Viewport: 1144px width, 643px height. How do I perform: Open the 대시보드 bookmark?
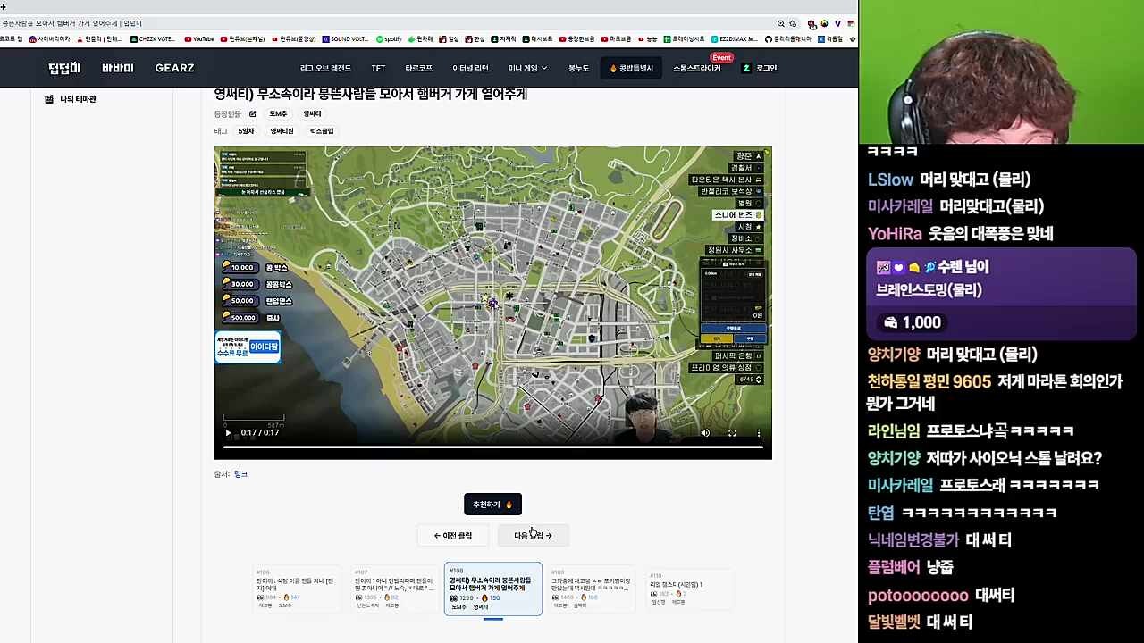[x=537, y=39]
